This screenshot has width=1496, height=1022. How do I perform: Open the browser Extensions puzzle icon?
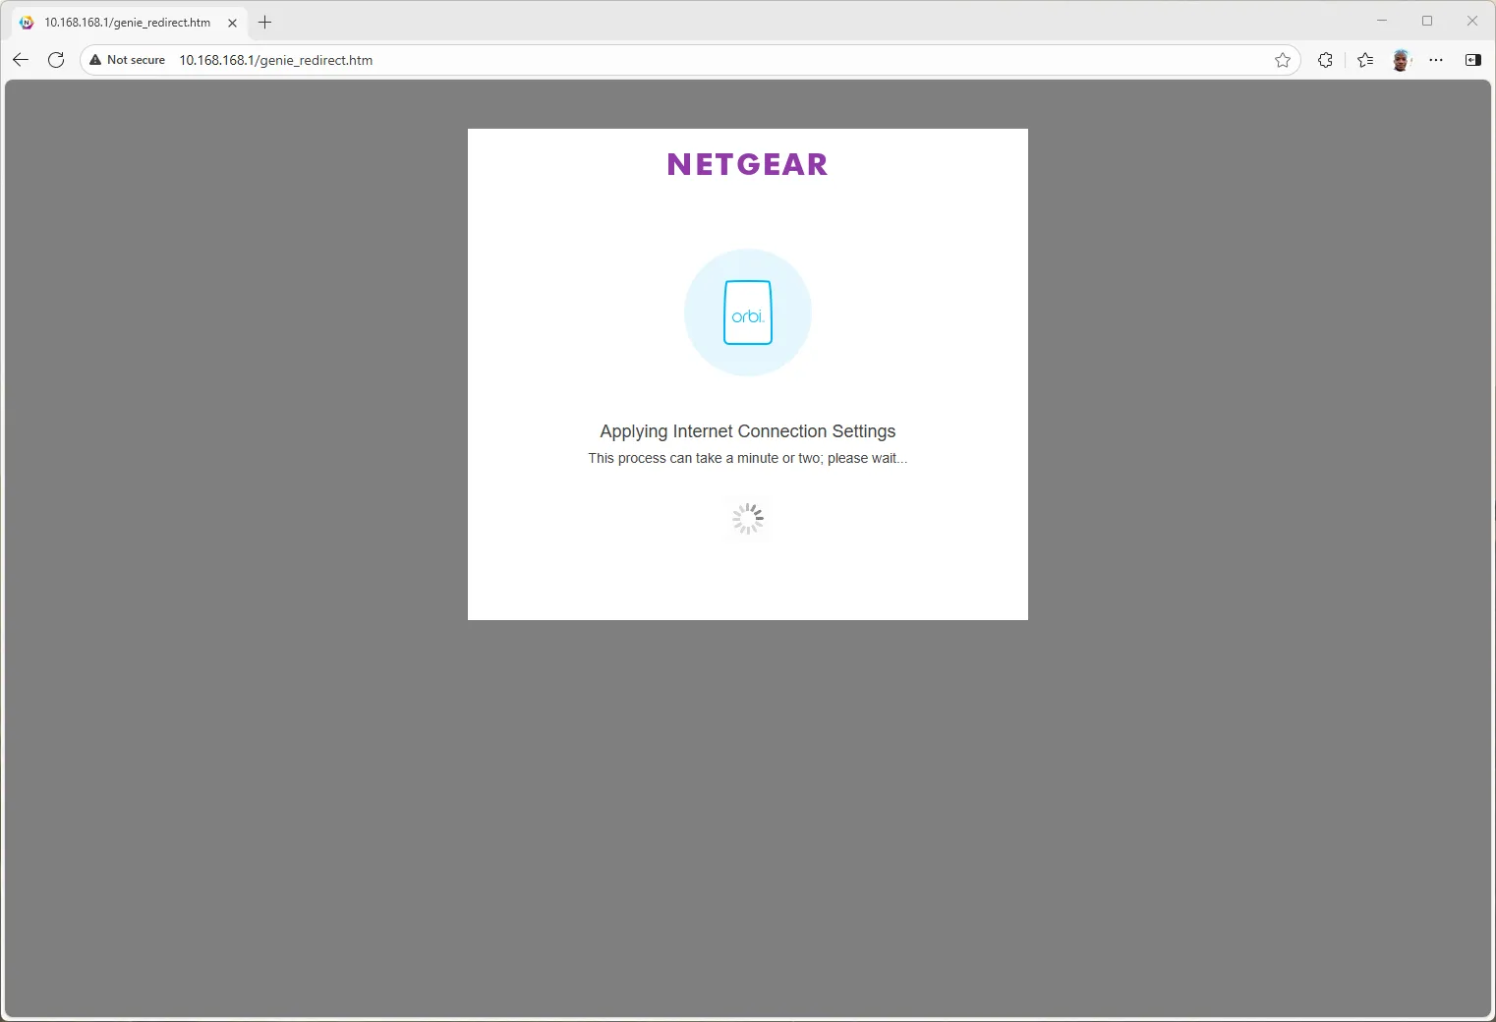click(x=1325, y=60)
